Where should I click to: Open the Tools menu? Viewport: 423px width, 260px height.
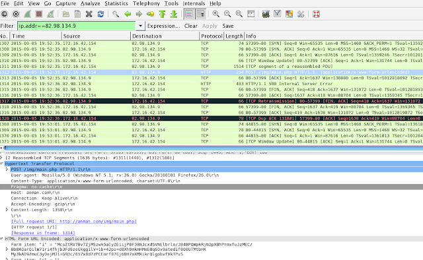[x=171, y=3]
